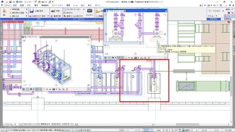Screen dimensions: 235x132
Task: Open the オプション options dropdown
Action: (x=212, y=16)
